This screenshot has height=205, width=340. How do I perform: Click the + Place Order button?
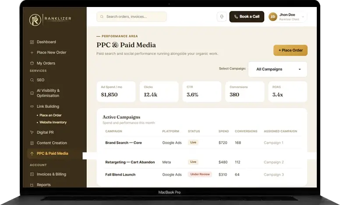(290, 50)
